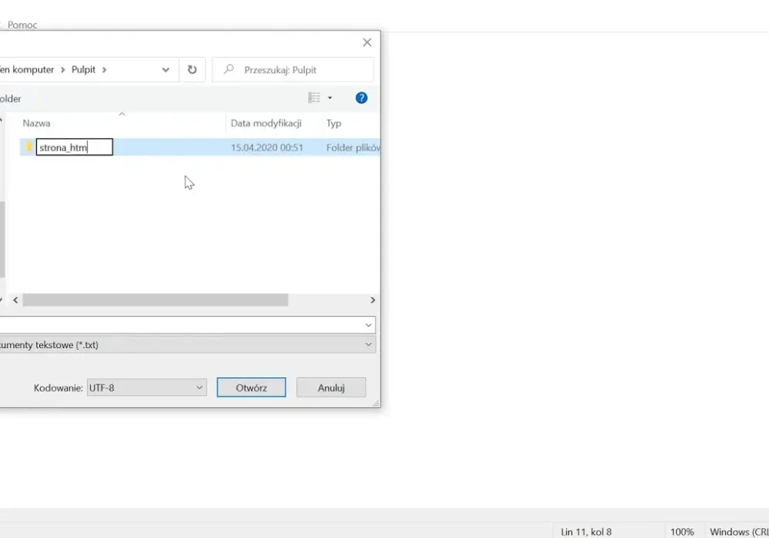Click the date 15.04.2020 00:51 cell
Screen dimensions: 769x538
click(x=267, y=148)
